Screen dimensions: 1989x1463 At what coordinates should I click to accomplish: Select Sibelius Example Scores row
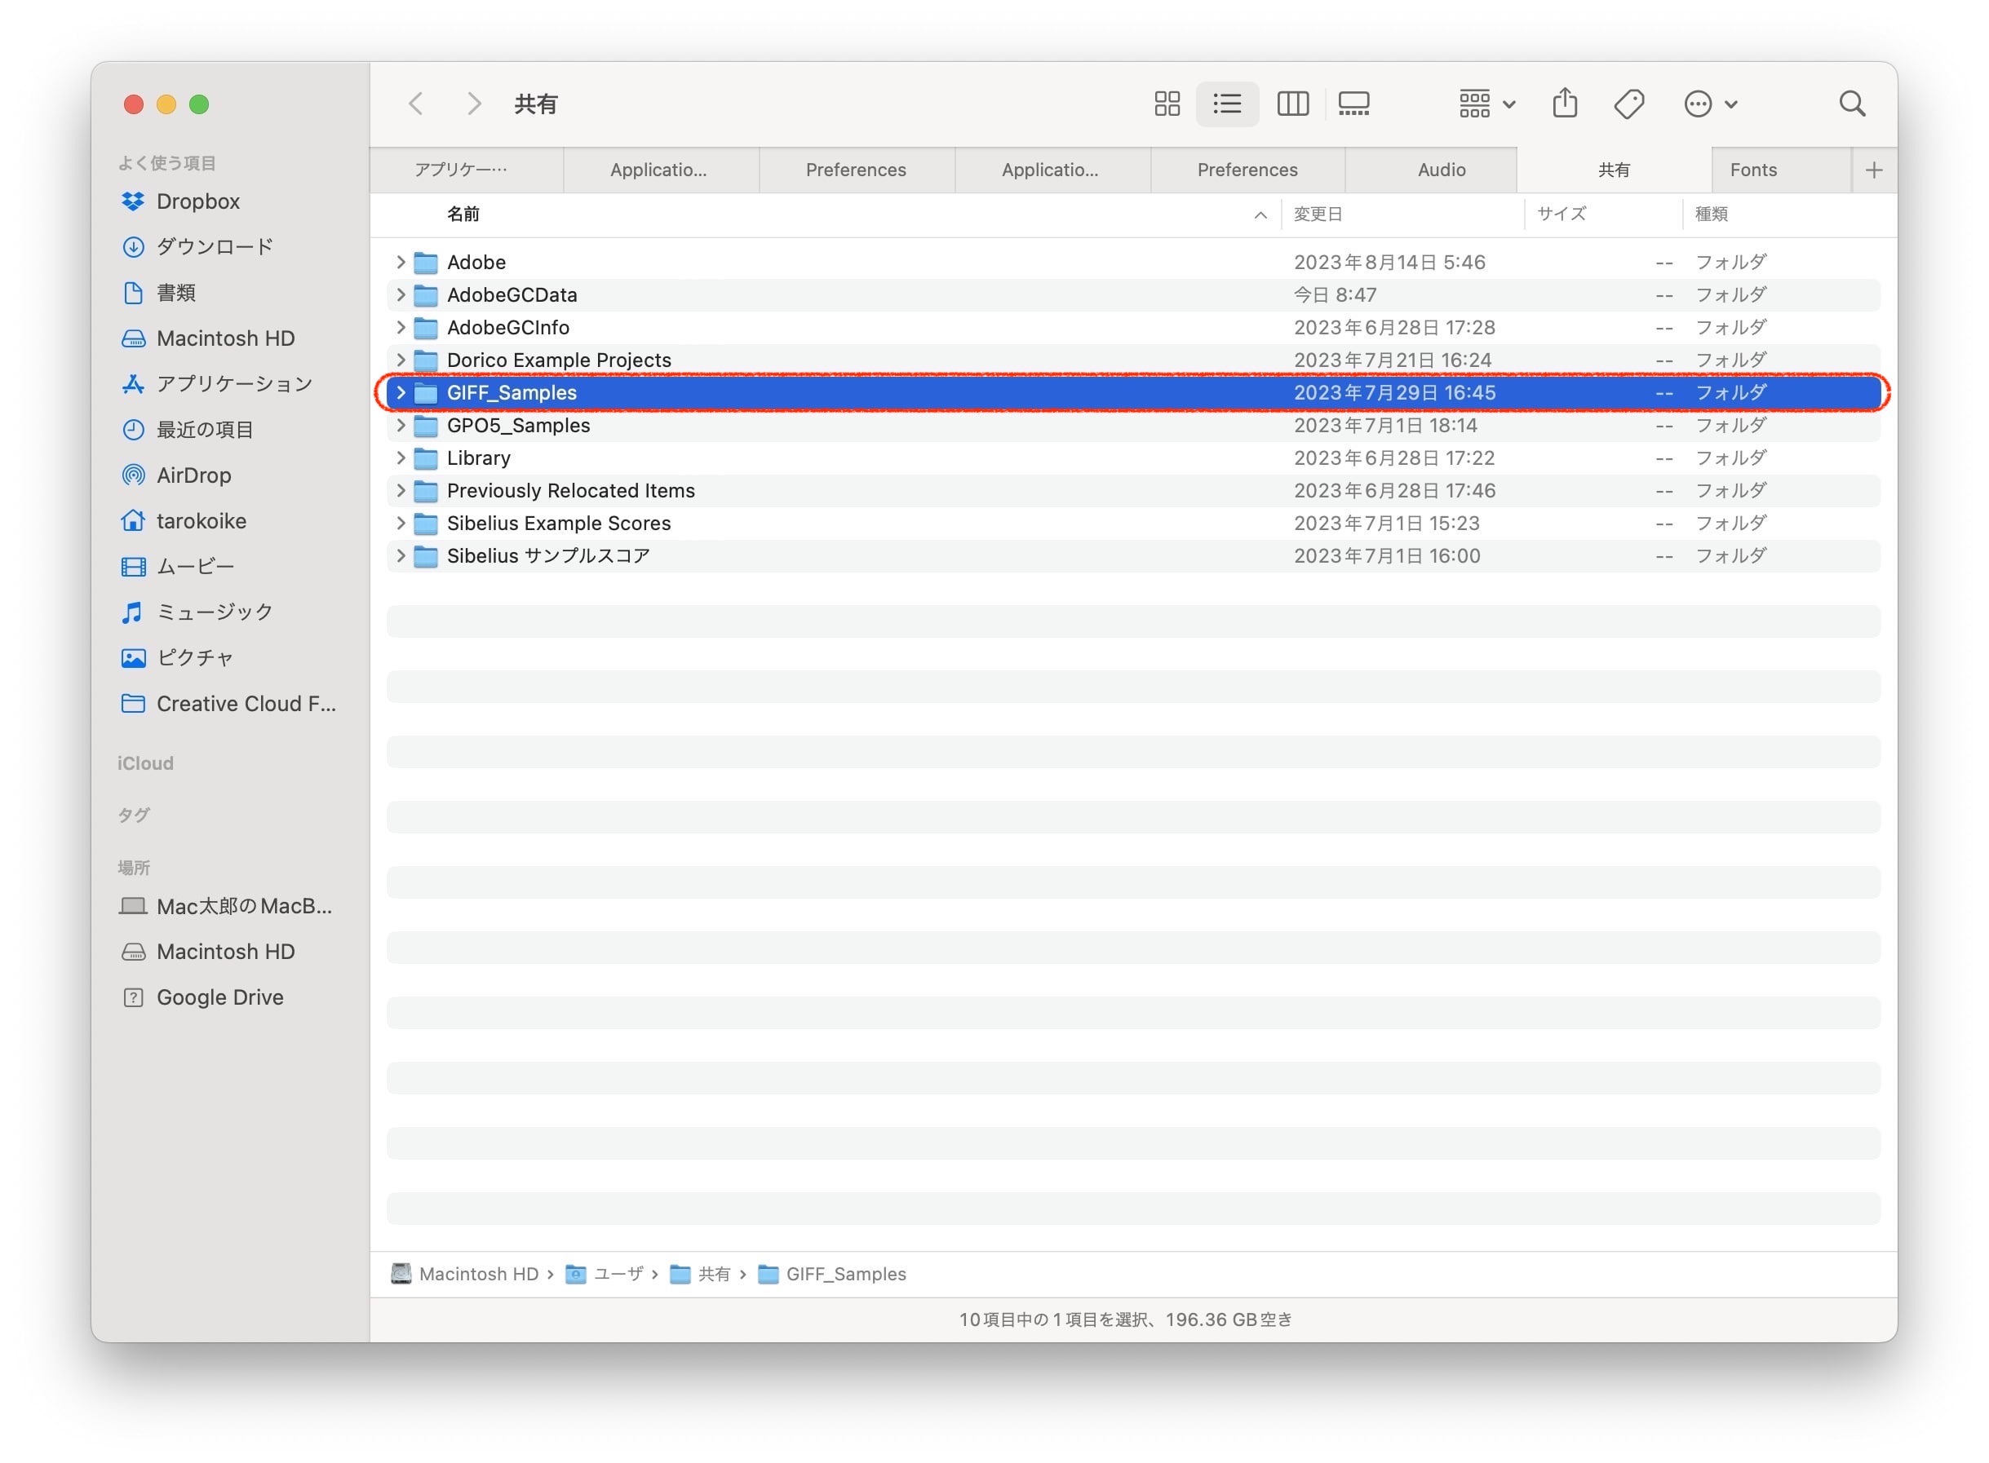(x=1133, y=524)
